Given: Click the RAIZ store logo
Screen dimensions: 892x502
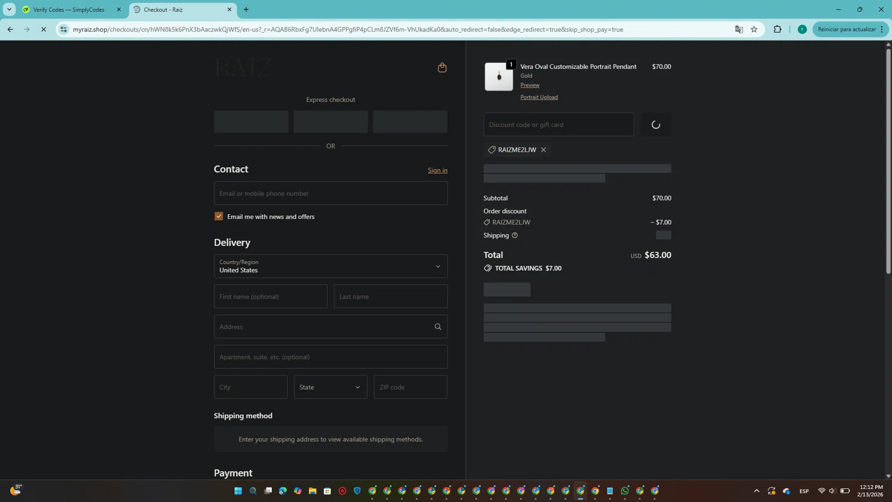Looking at the screenshot, I should coord(243,68).
